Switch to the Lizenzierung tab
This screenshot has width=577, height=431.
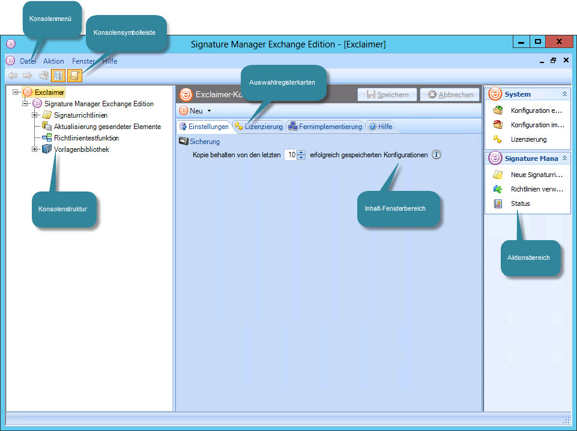(259, 127)
